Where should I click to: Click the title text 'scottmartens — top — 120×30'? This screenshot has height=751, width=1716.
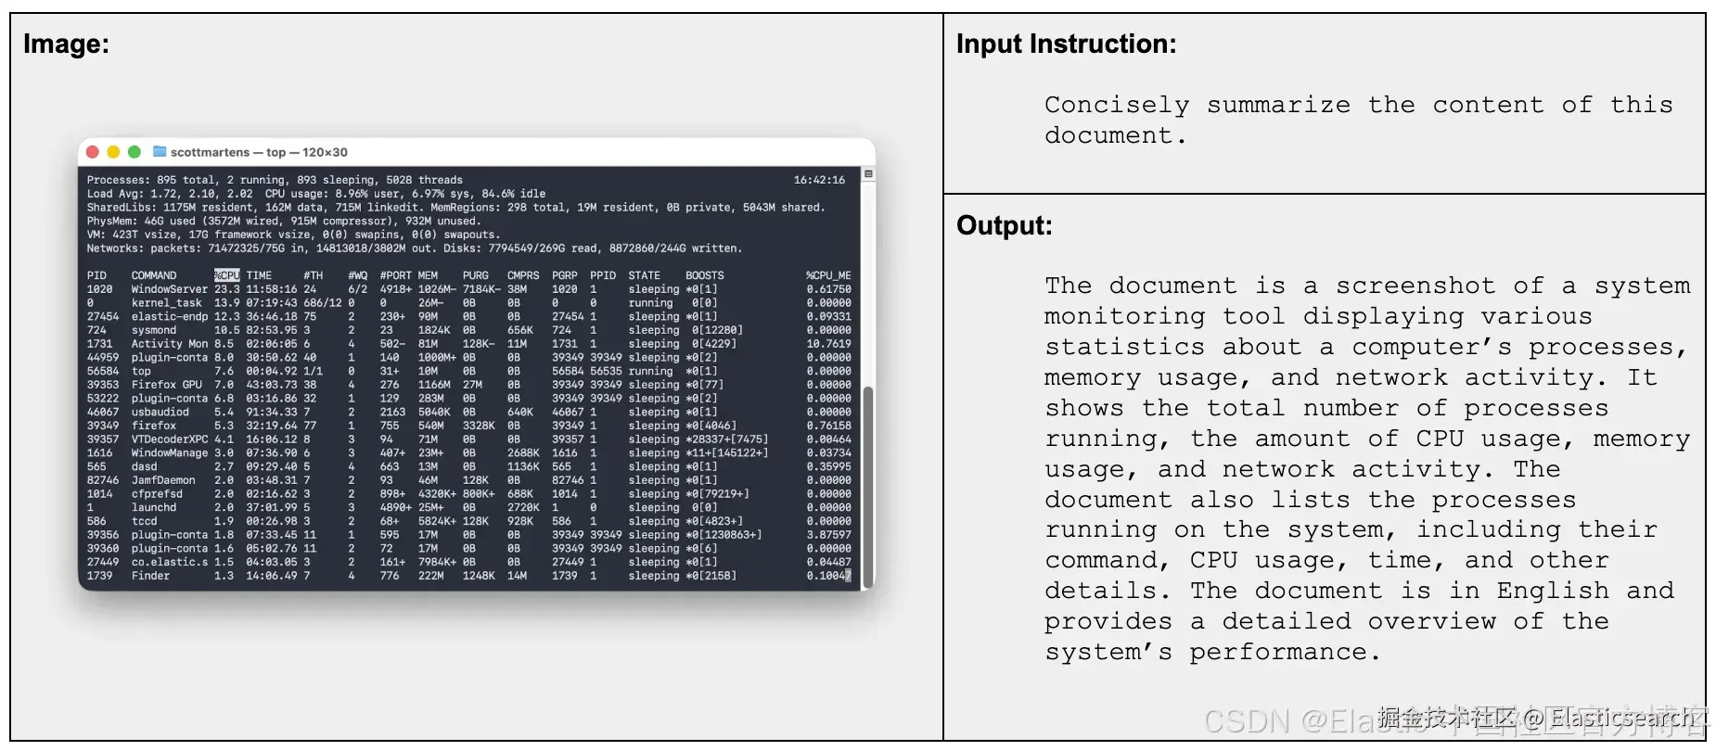pos(259,152)
